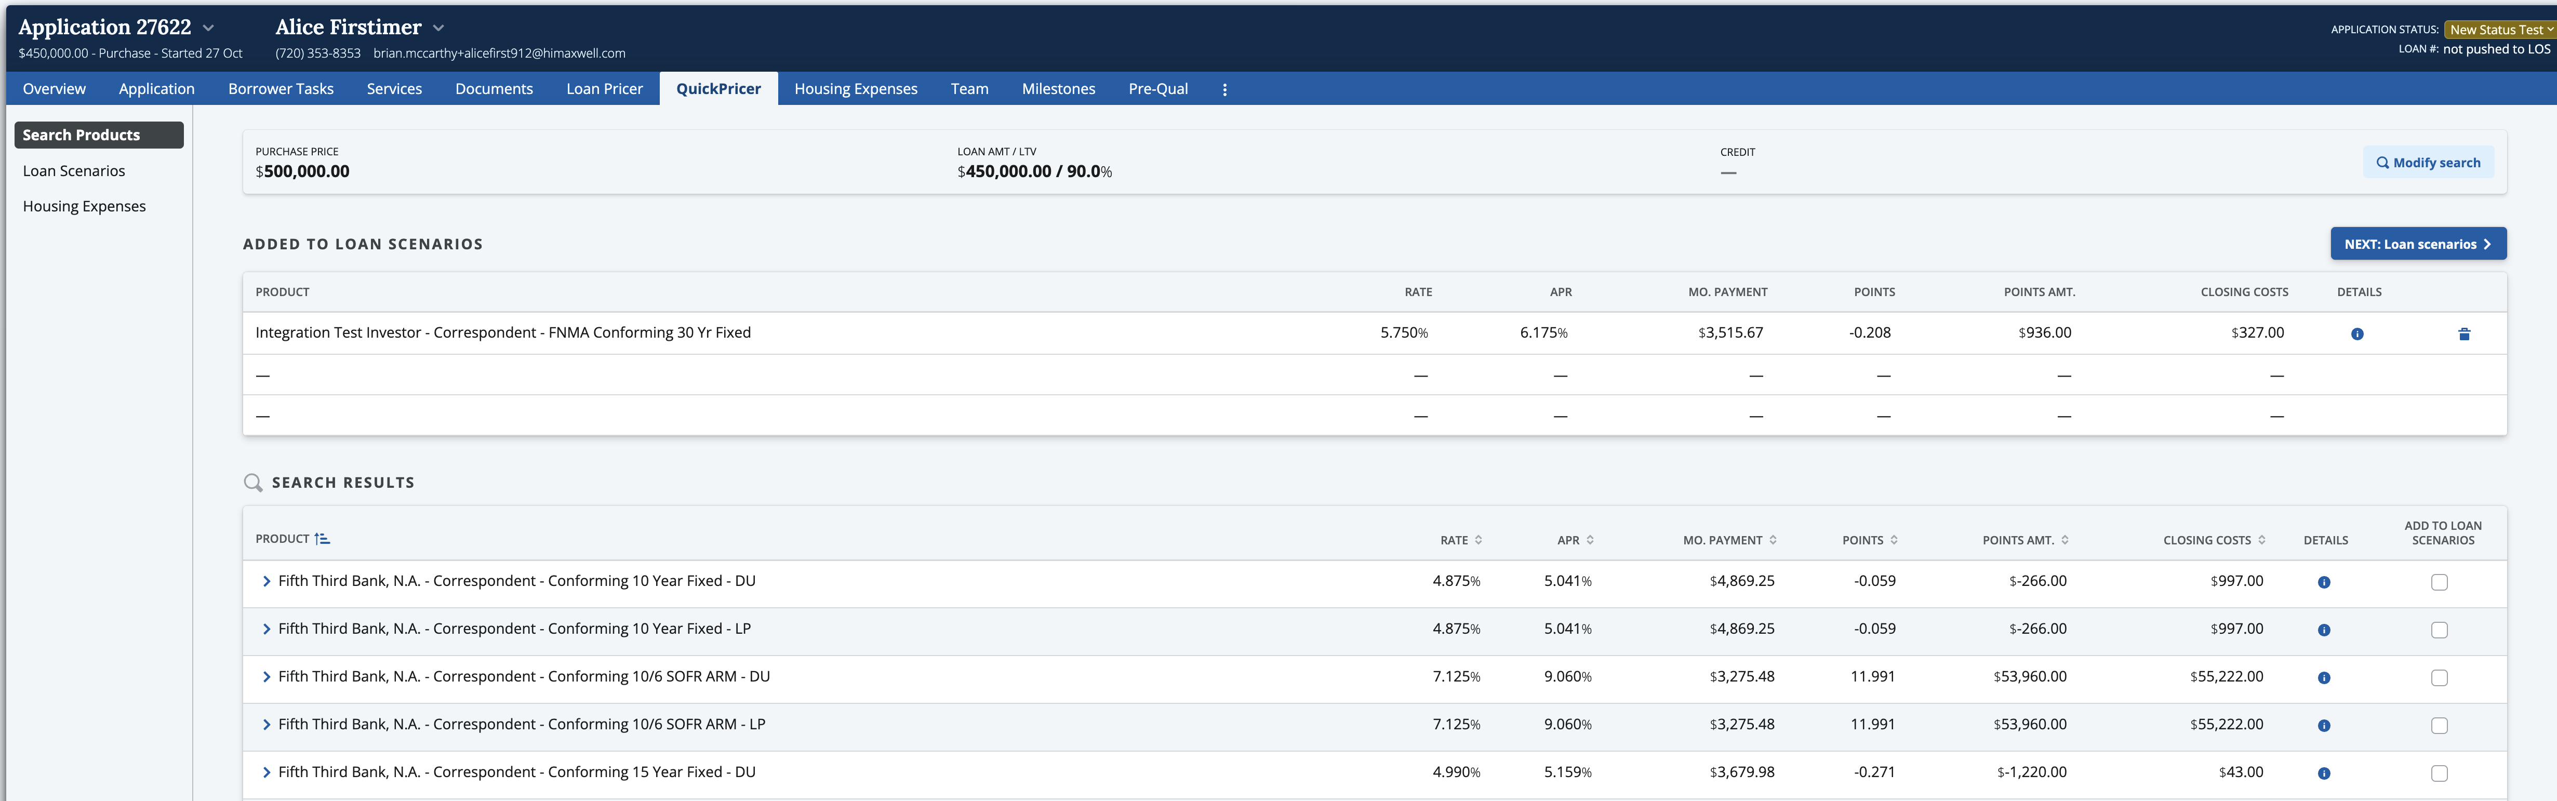Viewport: 2557px width, 801px height.
Task: Open details for Conforming 15 Year Fixed - DU
Action: [x=2323, y=773]
